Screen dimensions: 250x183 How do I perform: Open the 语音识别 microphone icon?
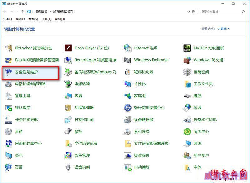(x=68, y=167)
